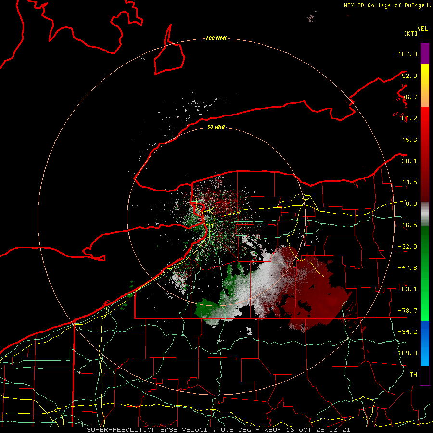Click the -47.6 velocity scale value
Screen dimensions: 433x433
click(408, 268)
